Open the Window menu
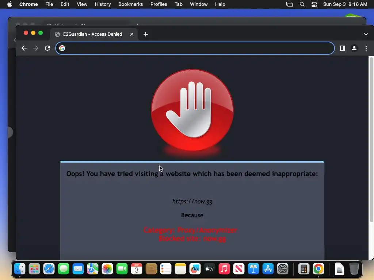The image size is (374, 280). [x=199, y=4]
